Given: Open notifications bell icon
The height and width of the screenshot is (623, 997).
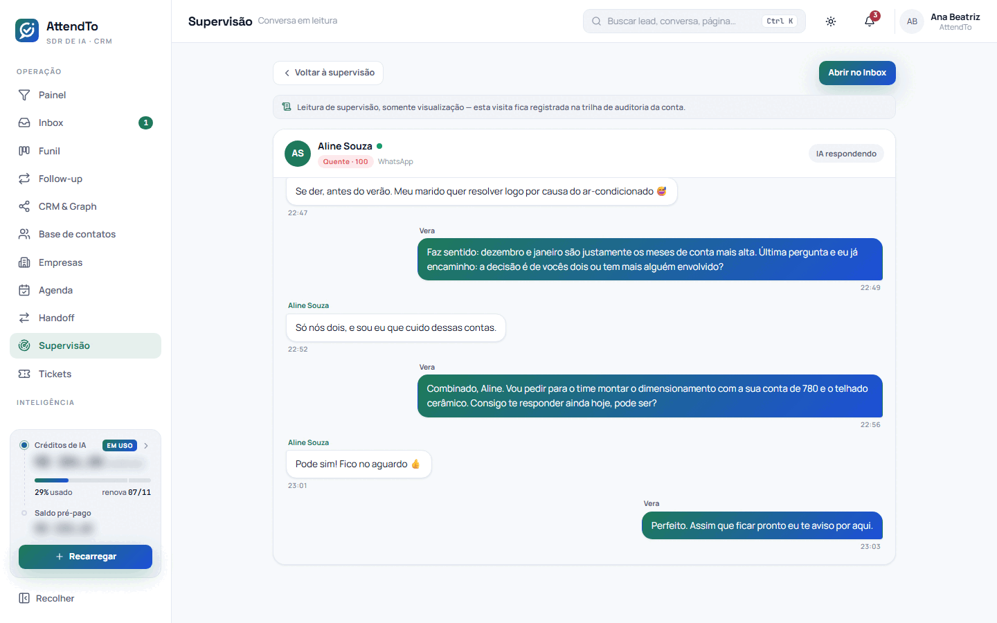Looking at the screenshot, I should pyautogui.click(x=870, y=21).
